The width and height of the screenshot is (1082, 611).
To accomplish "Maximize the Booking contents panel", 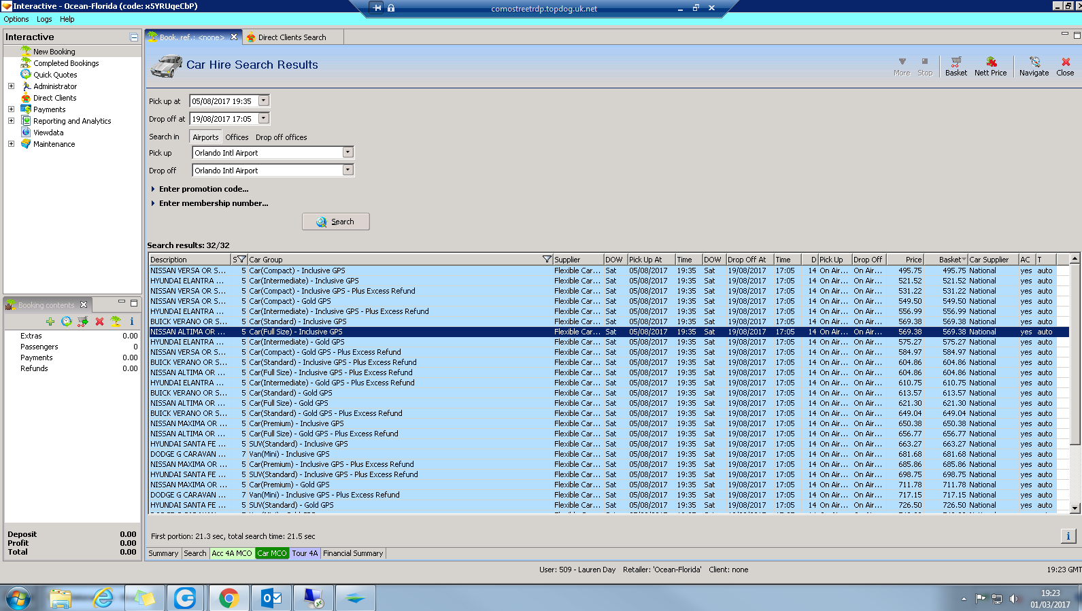I will click(x=134, y=303).
